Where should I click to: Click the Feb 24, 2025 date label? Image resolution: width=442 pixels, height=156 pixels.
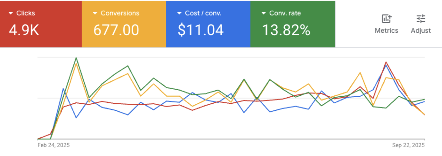pos(54,145)
